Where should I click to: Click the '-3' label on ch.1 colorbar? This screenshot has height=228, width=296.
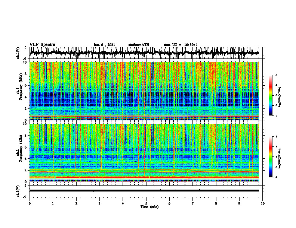[276, 75]
